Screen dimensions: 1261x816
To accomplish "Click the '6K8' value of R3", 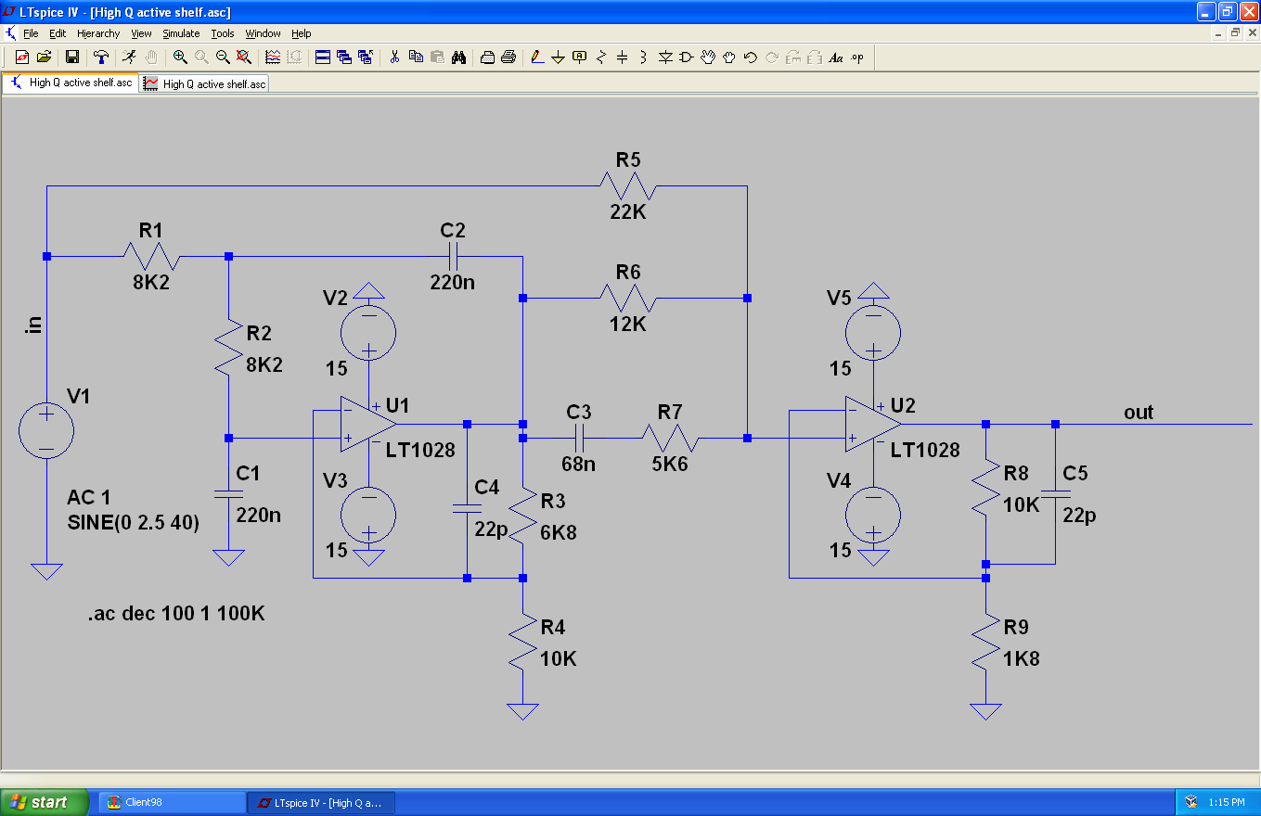I will [x=559, y=531].
